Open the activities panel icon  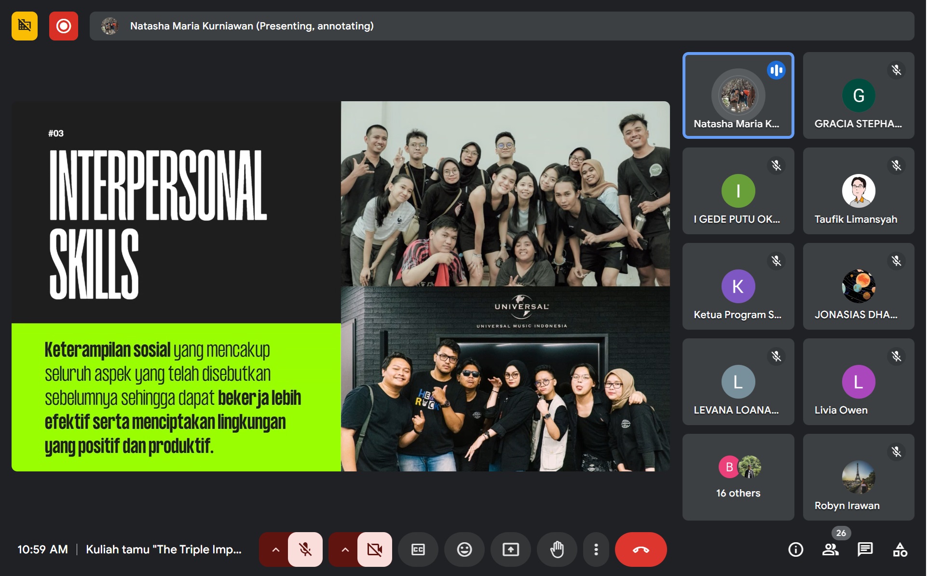click(900, 549)
